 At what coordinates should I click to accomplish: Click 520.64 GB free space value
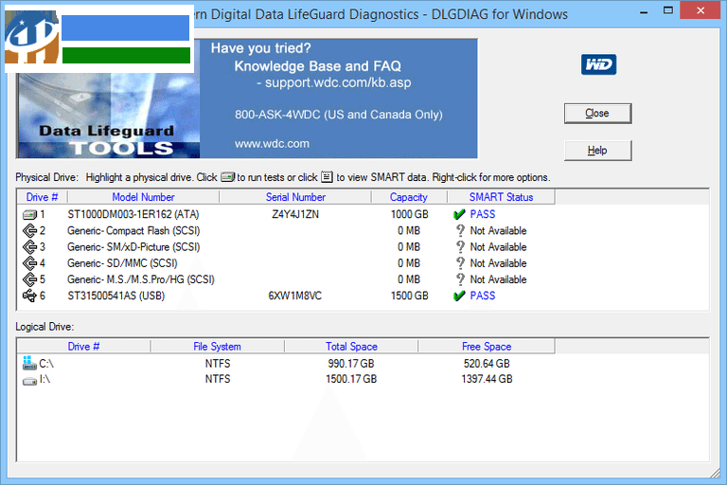[487, 364]
